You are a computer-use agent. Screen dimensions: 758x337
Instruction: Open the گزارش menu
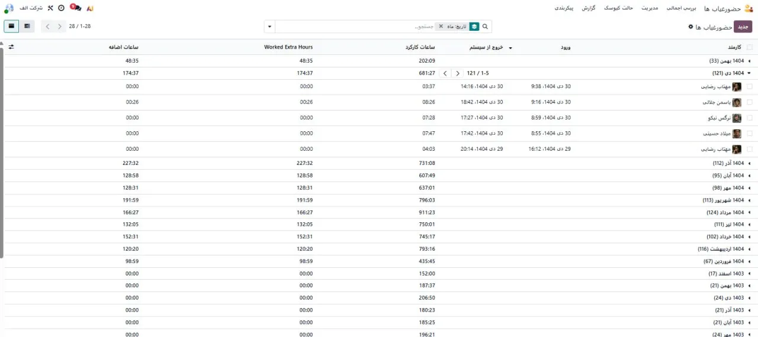pyautogui.click(x=588, y=8)
